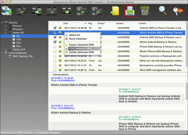Image resolution: width=188 pixels, height=135 pixels.
Task: Click the phone icon beside iPhone4,1
Action: click(x=10, y=29)
